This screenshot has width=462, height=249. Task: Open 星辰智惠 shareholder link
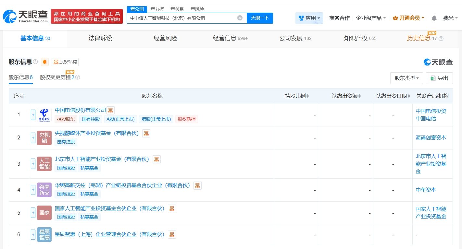click(110, 234)
